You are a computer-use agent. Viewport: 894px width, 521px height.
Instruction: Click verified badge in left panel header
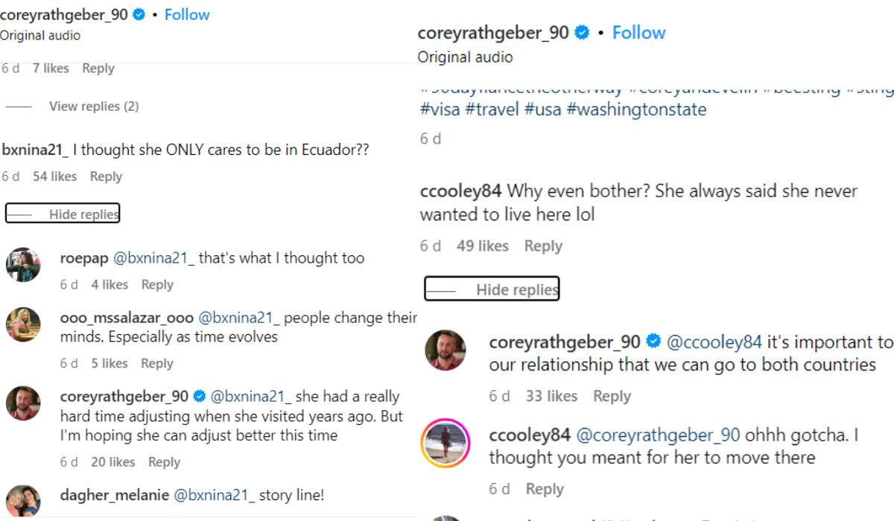click(x=139, y=15)
